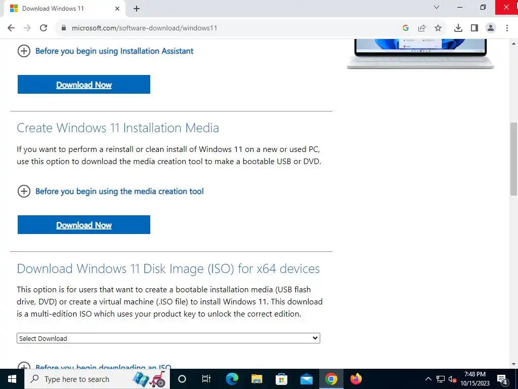The image size is (518, 389).
Task: Minimize the Chrome window
Action: pos(459,7)
